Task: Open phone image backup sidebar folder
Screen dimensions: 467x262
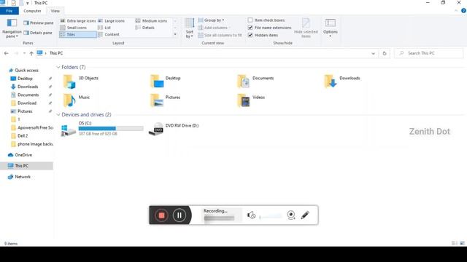Action: 32,144
